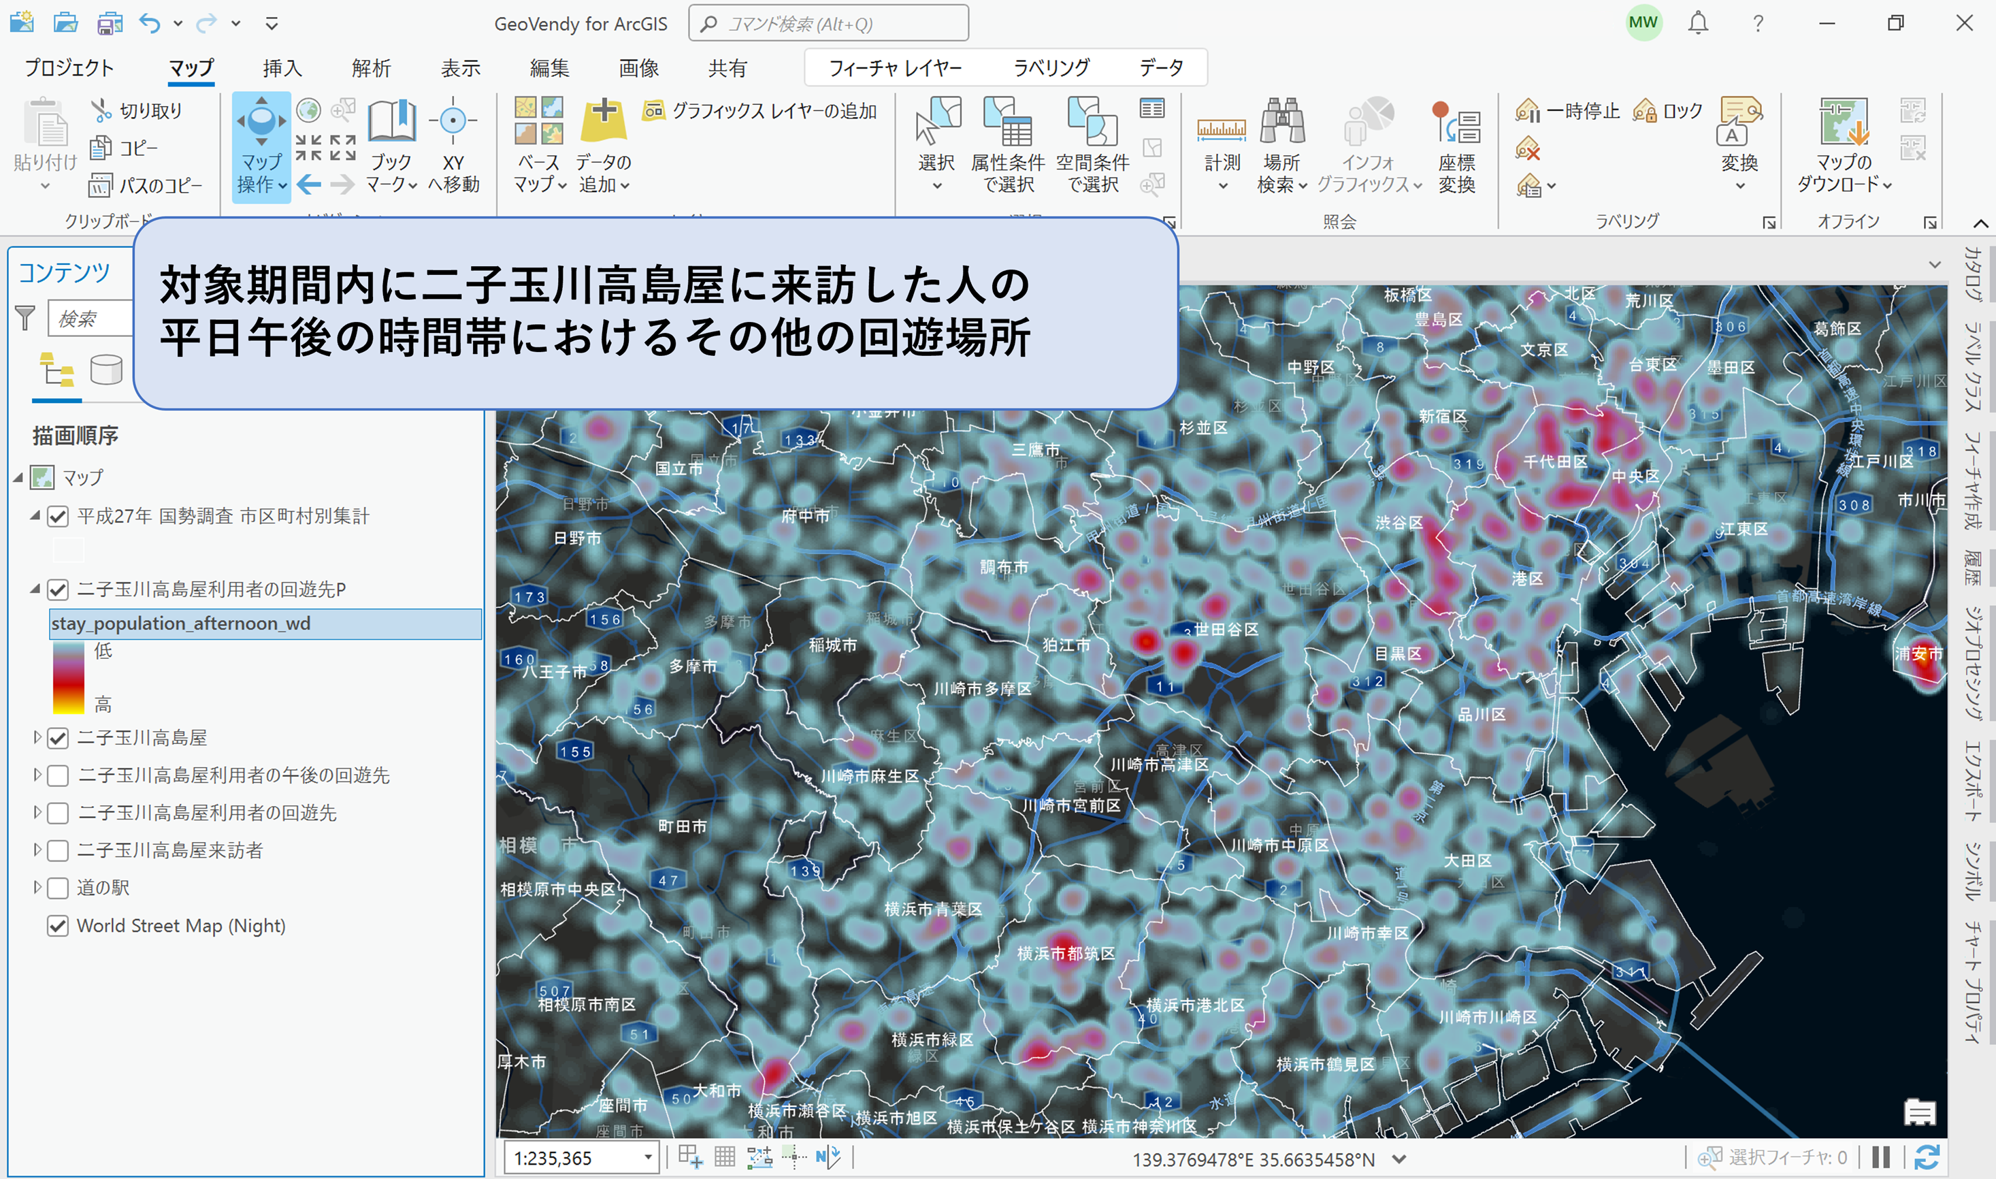Open 属性条件で選択
This screenshot has width=1996, height=1179.
coord(1008,146)
